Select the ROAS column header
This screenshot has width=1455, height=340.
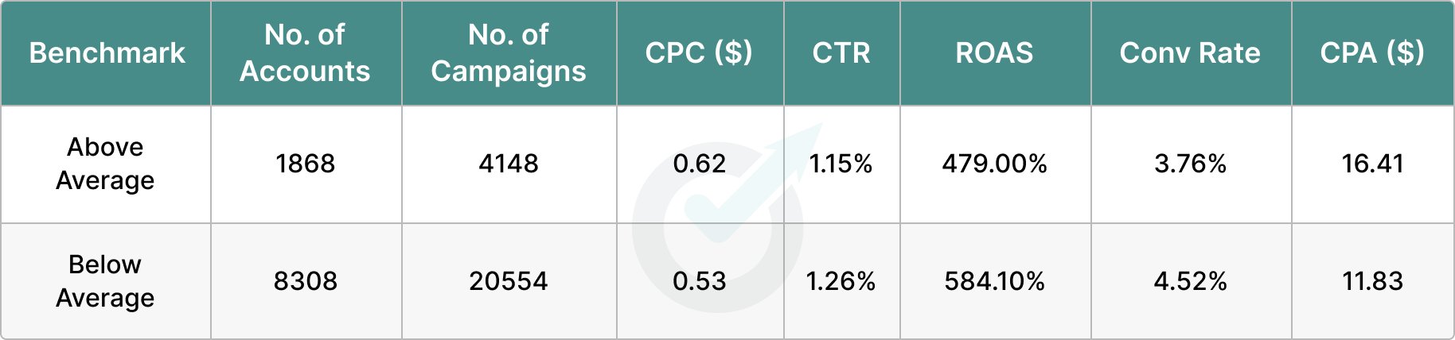coord(994,53)
